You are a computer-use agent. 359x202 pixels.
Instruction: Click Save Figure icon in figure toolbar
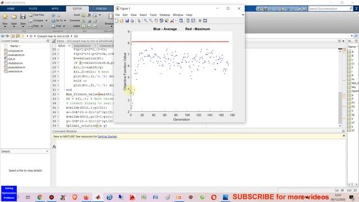point(127,21)
